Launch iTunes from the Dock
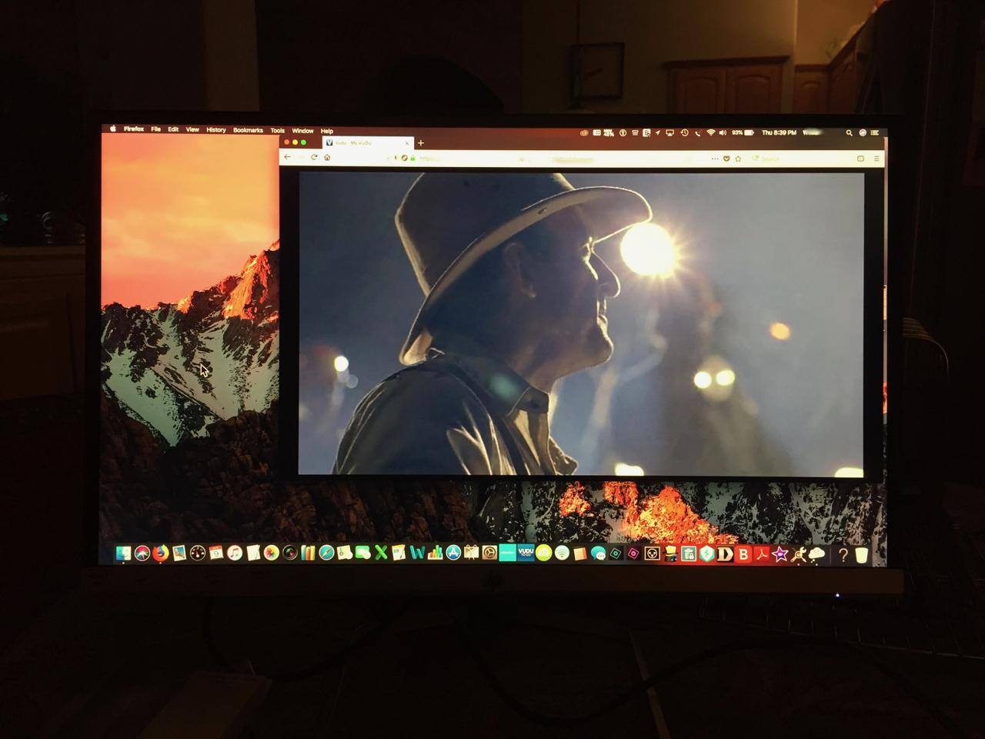985x739 pixels. tap(235, 553)
